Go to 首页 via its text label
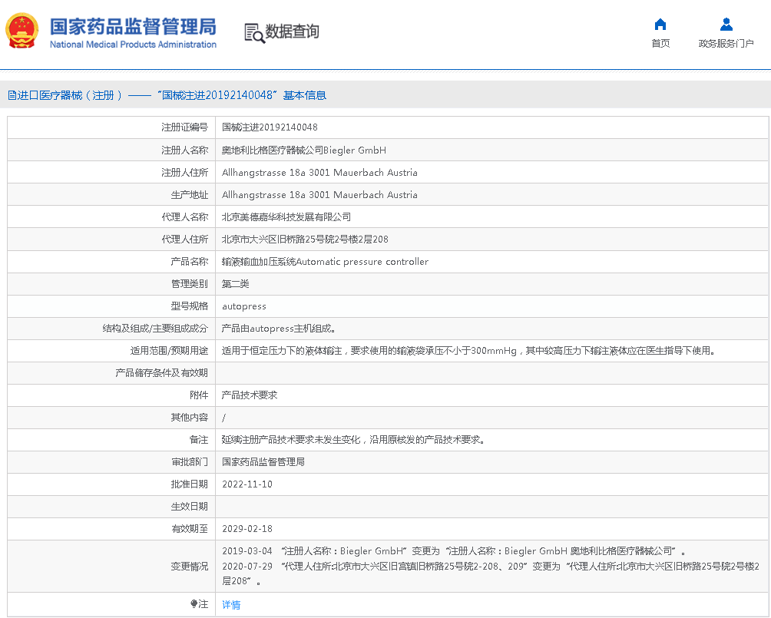The width and height of the screenshot is (771, 618). point(660,44)
